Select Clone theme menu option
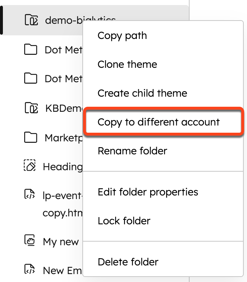This screenshot has height=282, width=247. click(x=127, y=65)
